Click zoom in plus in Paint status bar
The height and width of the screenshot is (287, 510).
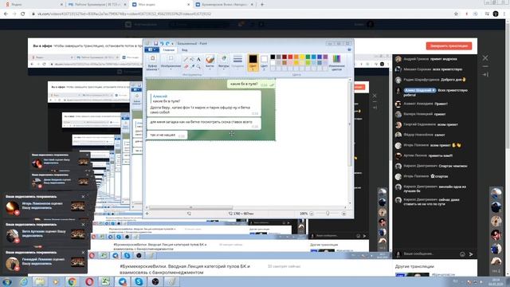click(x=343, y=214)
